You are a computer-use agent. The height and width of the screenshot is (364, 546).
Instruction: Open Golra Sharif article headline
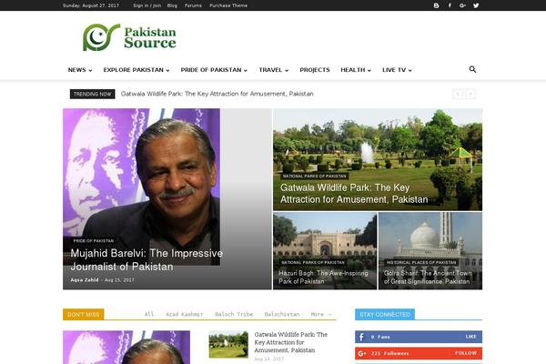pos(428,278)
